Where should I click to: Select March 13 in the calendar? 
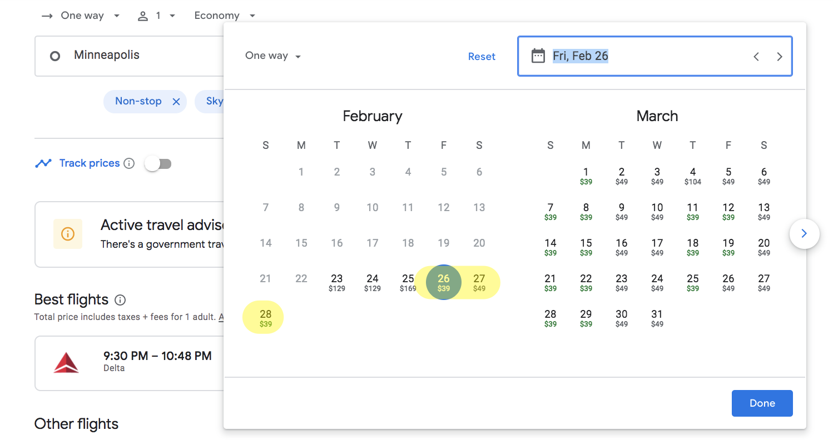click(x=764, y=211)
